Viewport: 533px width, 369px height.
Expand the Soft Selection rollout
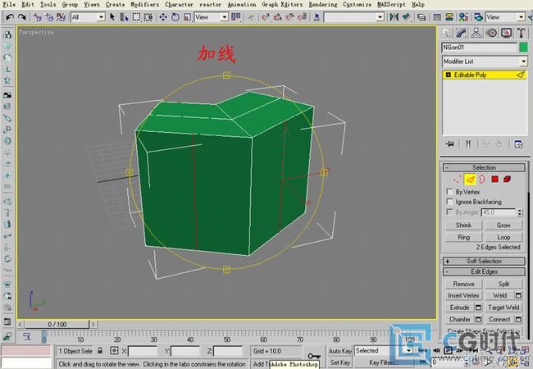pyautogui.click(x=484, y=261)
